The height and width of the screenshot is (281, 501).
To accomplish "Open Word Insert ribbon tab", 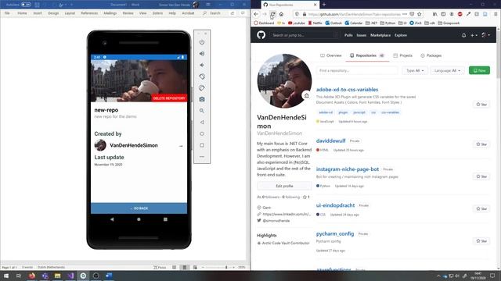I will pos(38,13).
